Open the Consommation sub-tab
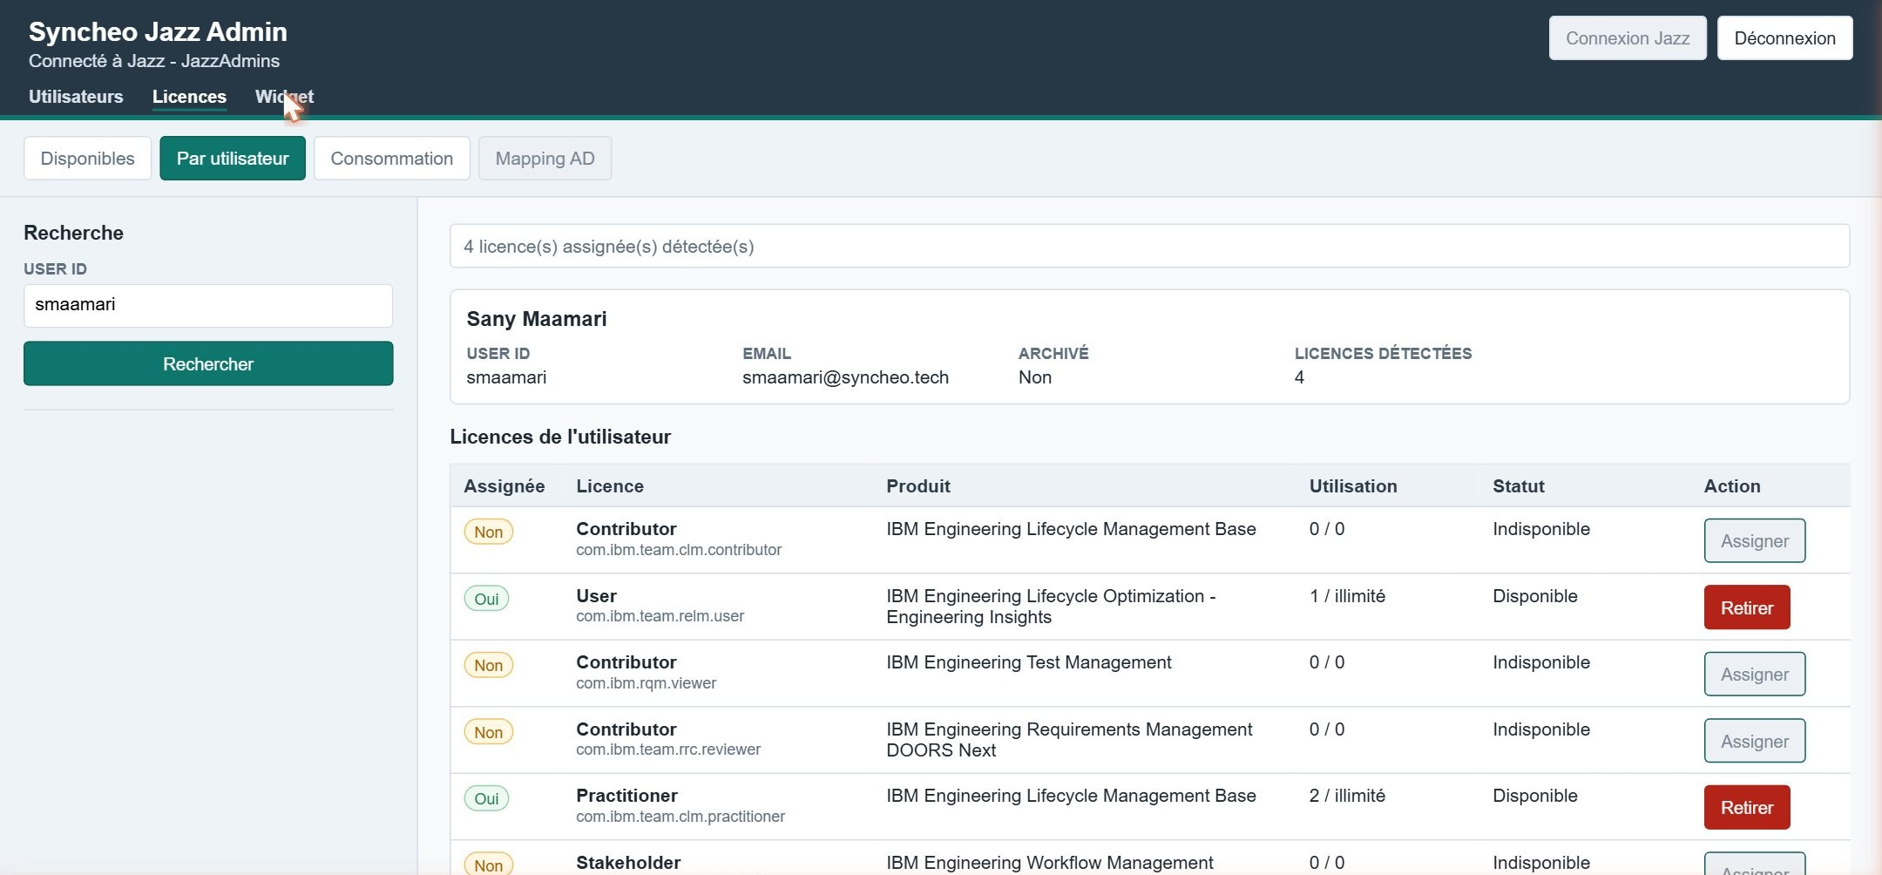This screenshot has width=1882, height=875. (x=392, y=159)
